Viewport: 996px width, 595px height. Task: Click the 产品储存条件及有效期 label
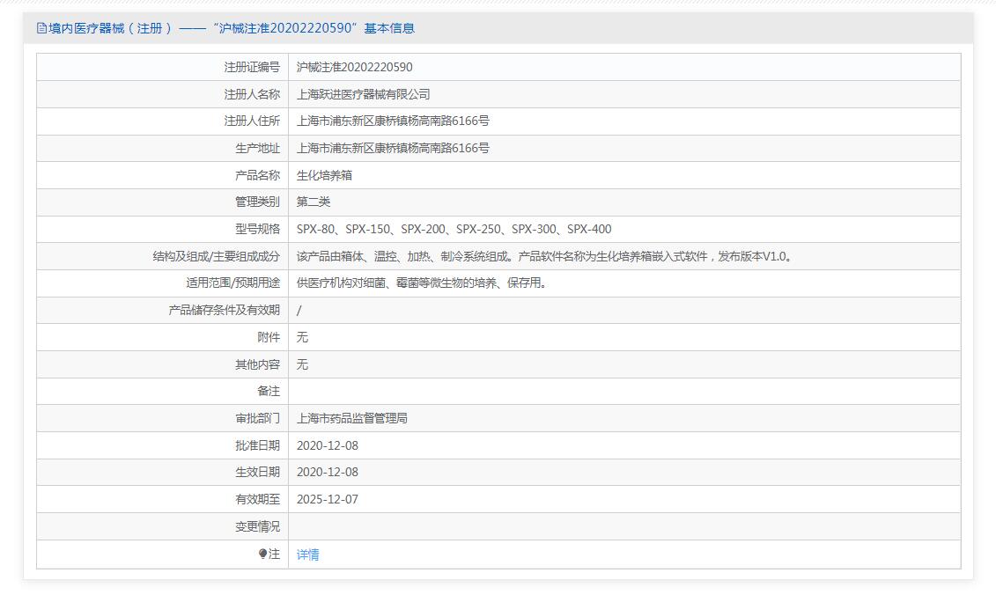click(x=224, y=311)
